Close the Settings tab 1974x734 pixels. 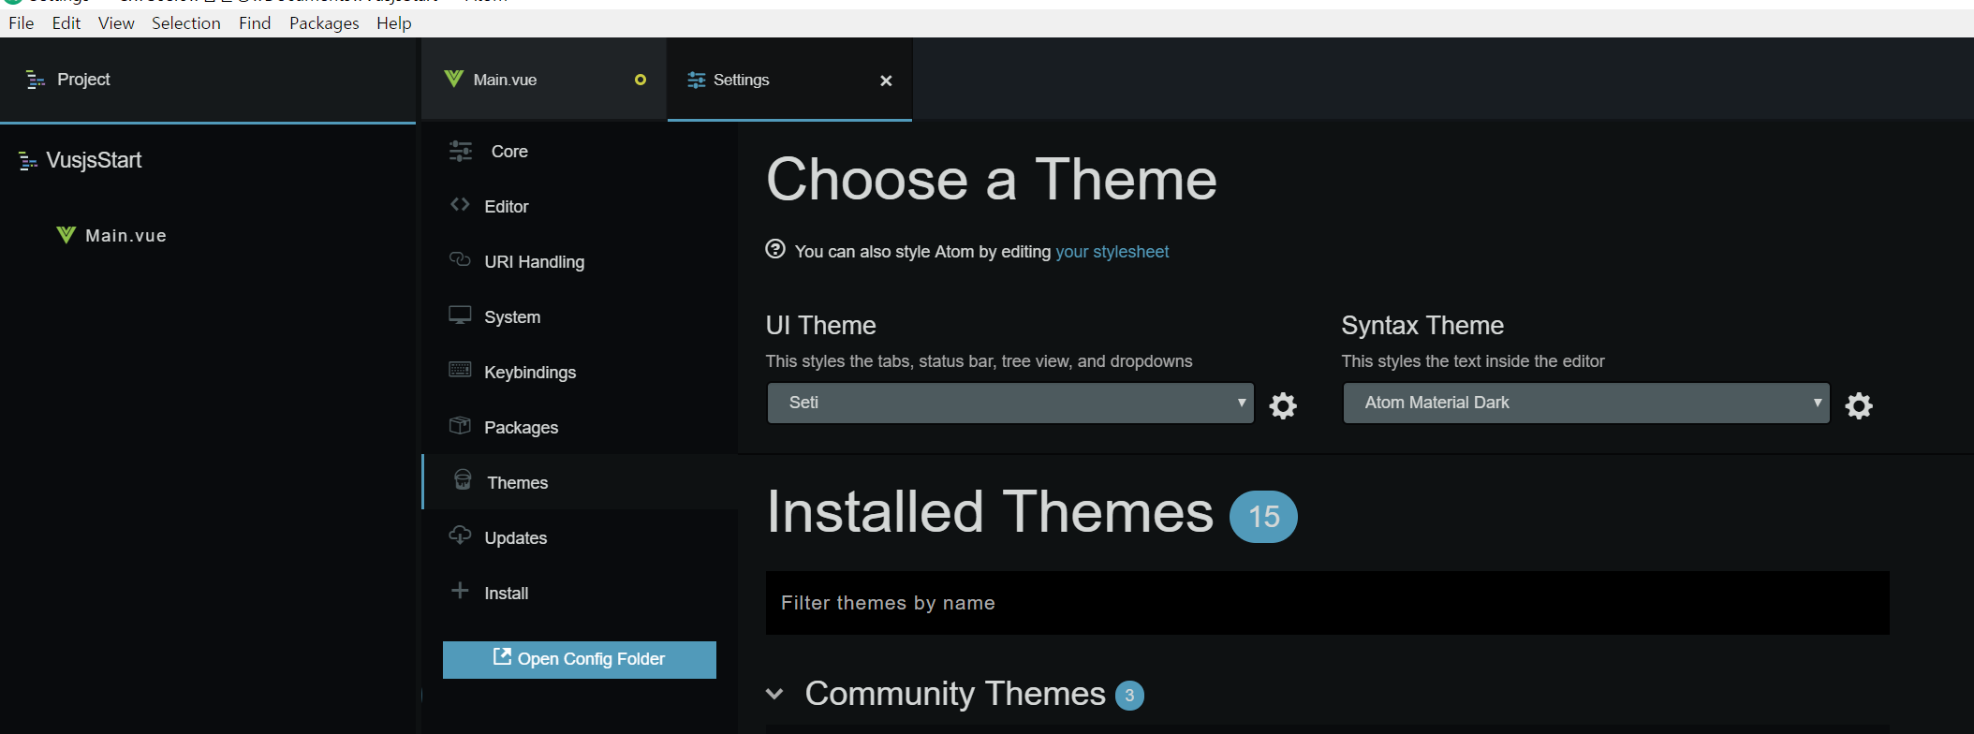coord(886,81)
